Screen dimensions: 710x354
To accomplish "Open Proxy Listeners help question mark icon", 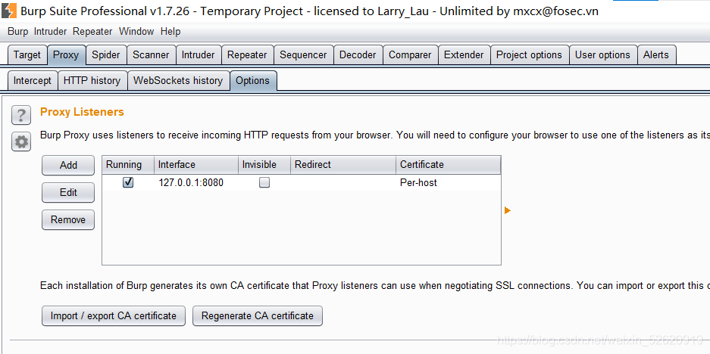I will click(x=20, y=115).
